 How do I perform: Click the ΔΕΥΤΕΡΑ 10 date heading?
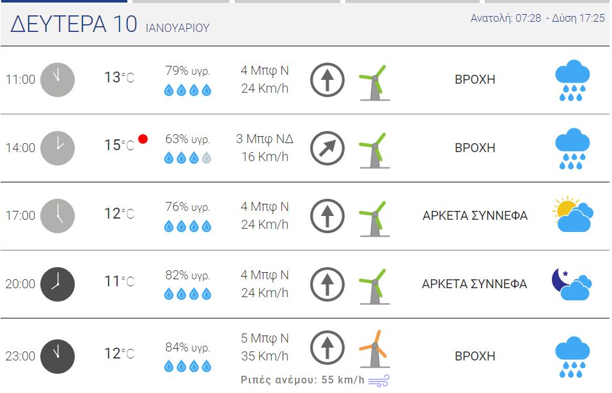click(74, 24)
